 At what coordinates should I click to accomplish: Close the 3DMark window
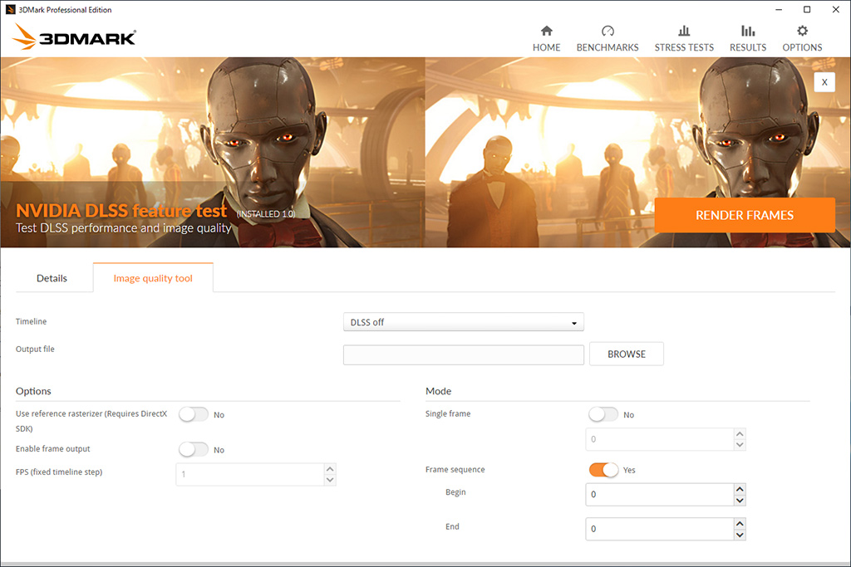click(x=836, y=10)
